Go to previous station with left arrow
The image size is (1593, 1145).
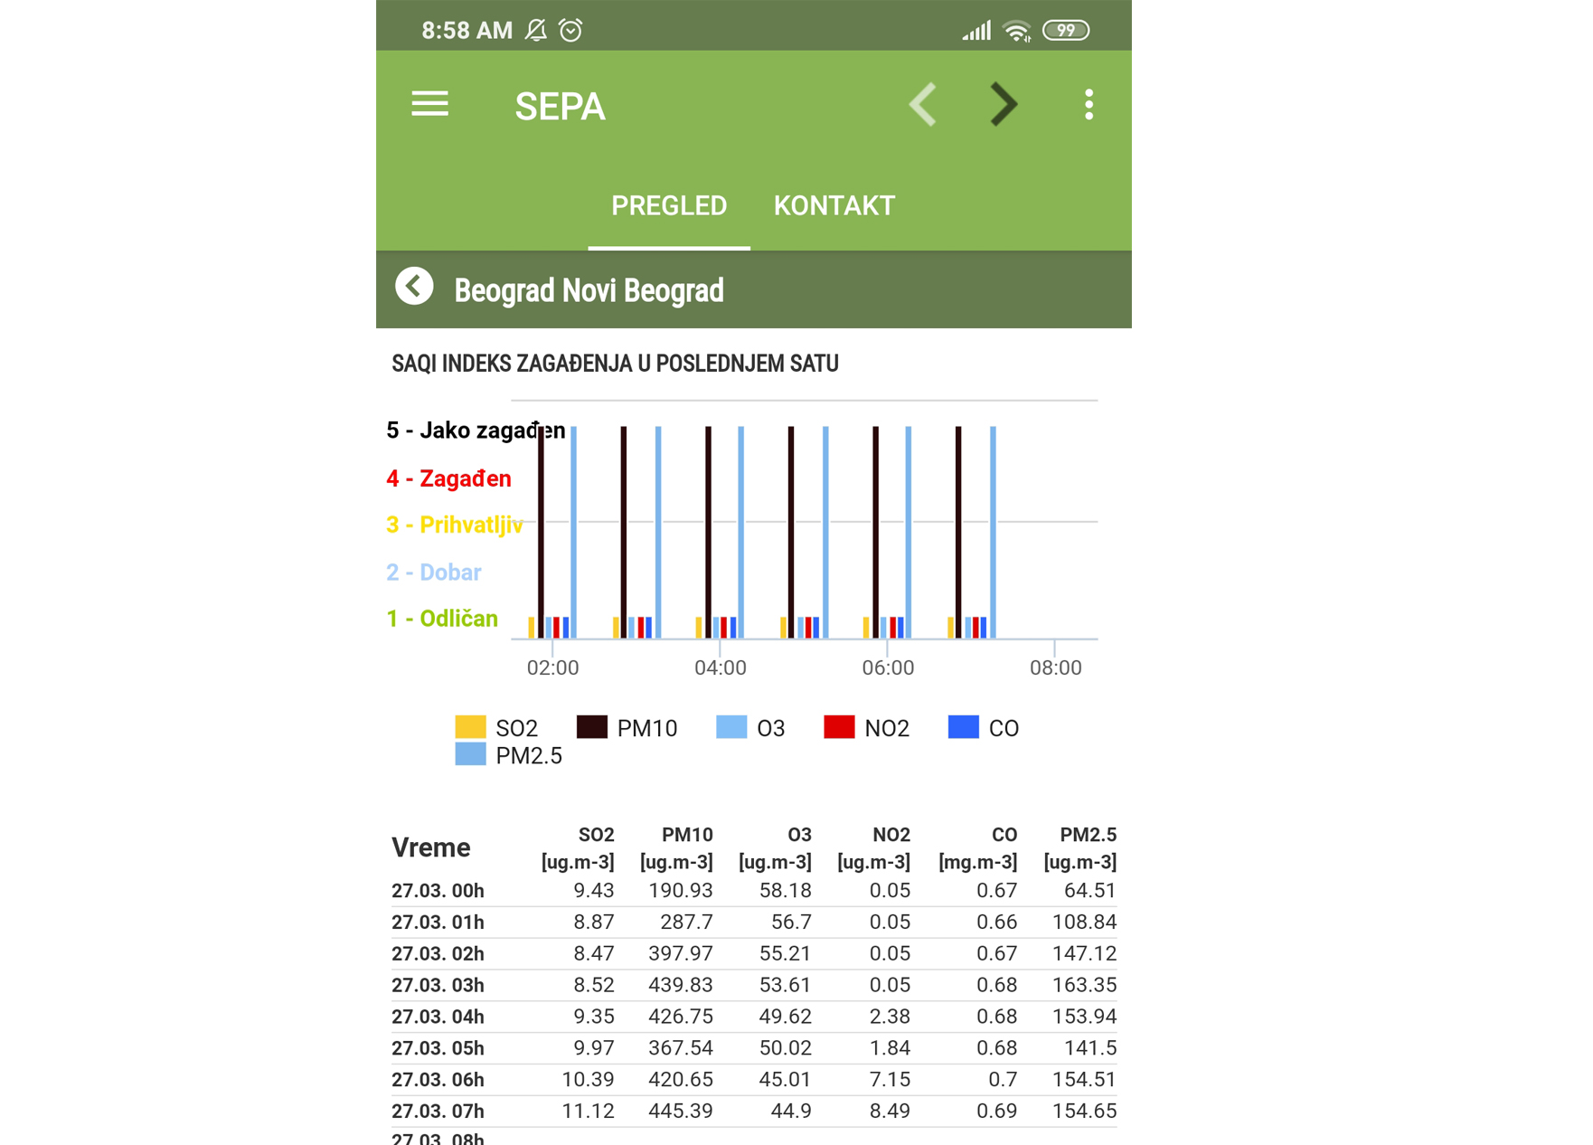click(923, 104)
